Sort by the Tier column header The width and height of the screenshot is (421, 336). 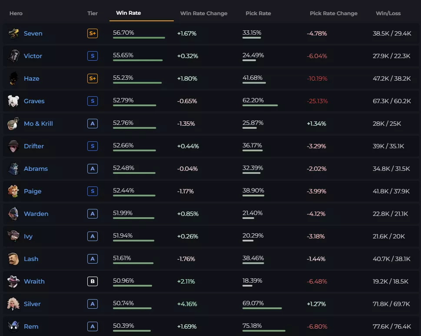93,13
